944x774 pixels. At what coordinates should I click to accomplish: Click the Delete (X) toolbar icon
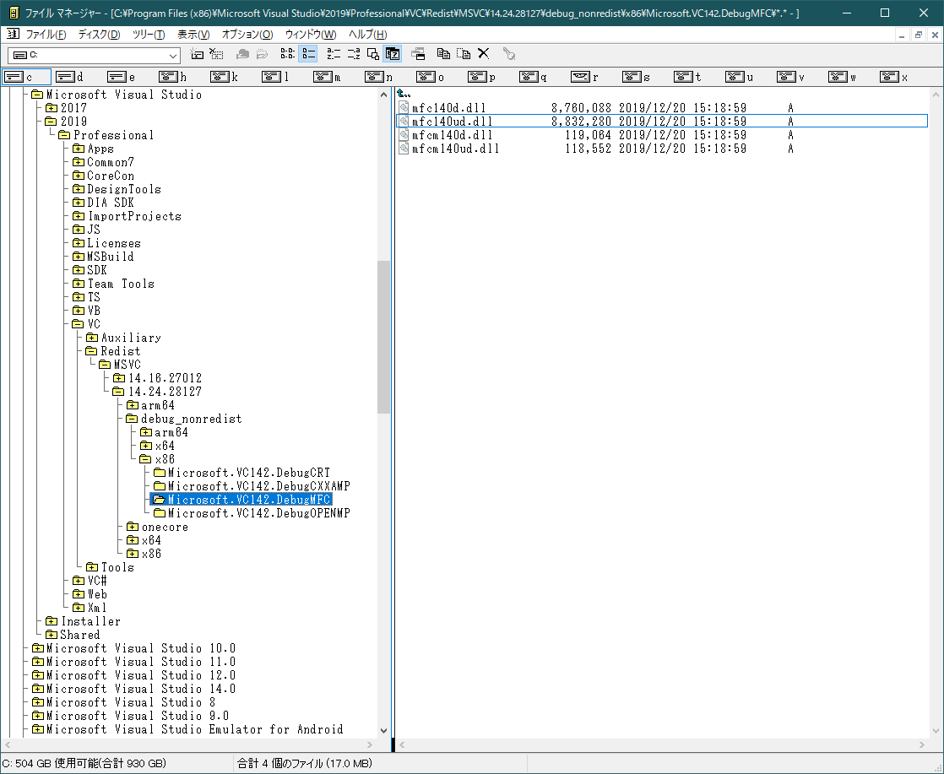click(484, 54)
